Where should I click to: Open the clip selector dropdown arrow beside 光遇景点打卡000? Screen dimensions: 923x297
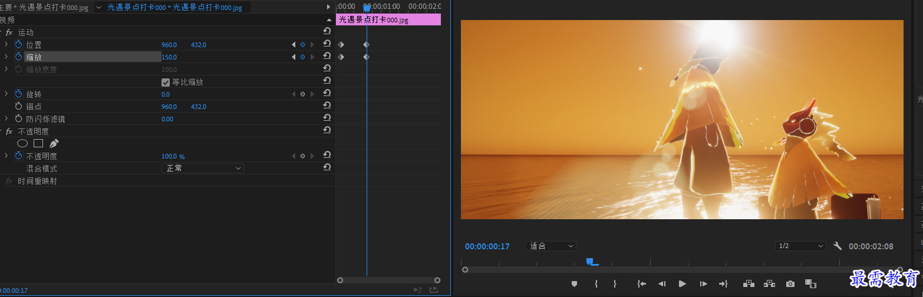click(x=98, y=7)
